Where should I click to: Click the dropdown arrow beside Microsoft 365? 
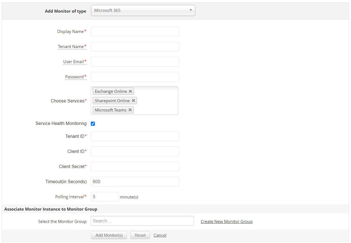click(191, 10)
